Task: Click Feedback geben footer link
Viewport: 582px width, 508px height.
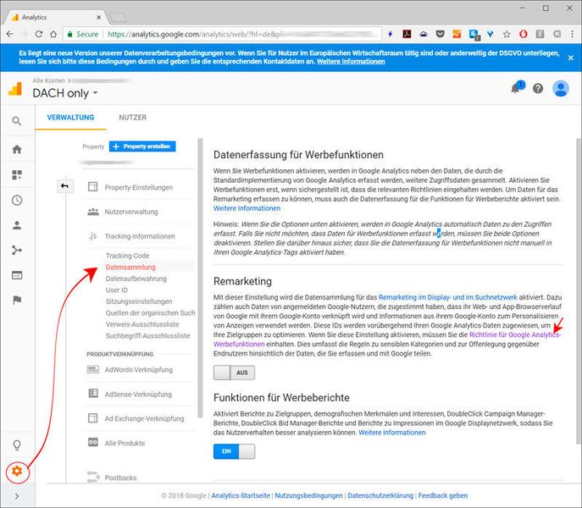Action: 443,496
